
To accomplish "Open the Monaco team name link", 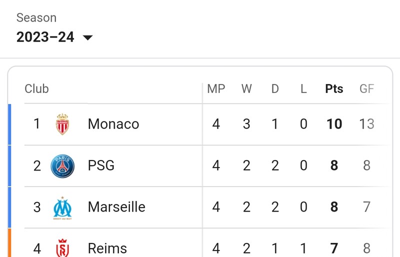I will 113,124.
